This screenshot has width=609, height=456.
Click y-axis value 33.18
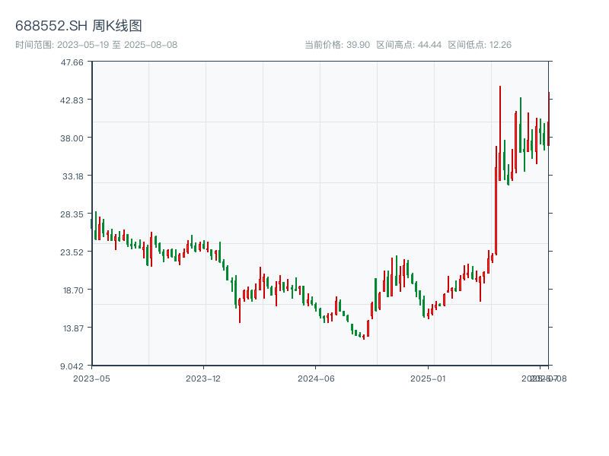[x=73, y=176]
